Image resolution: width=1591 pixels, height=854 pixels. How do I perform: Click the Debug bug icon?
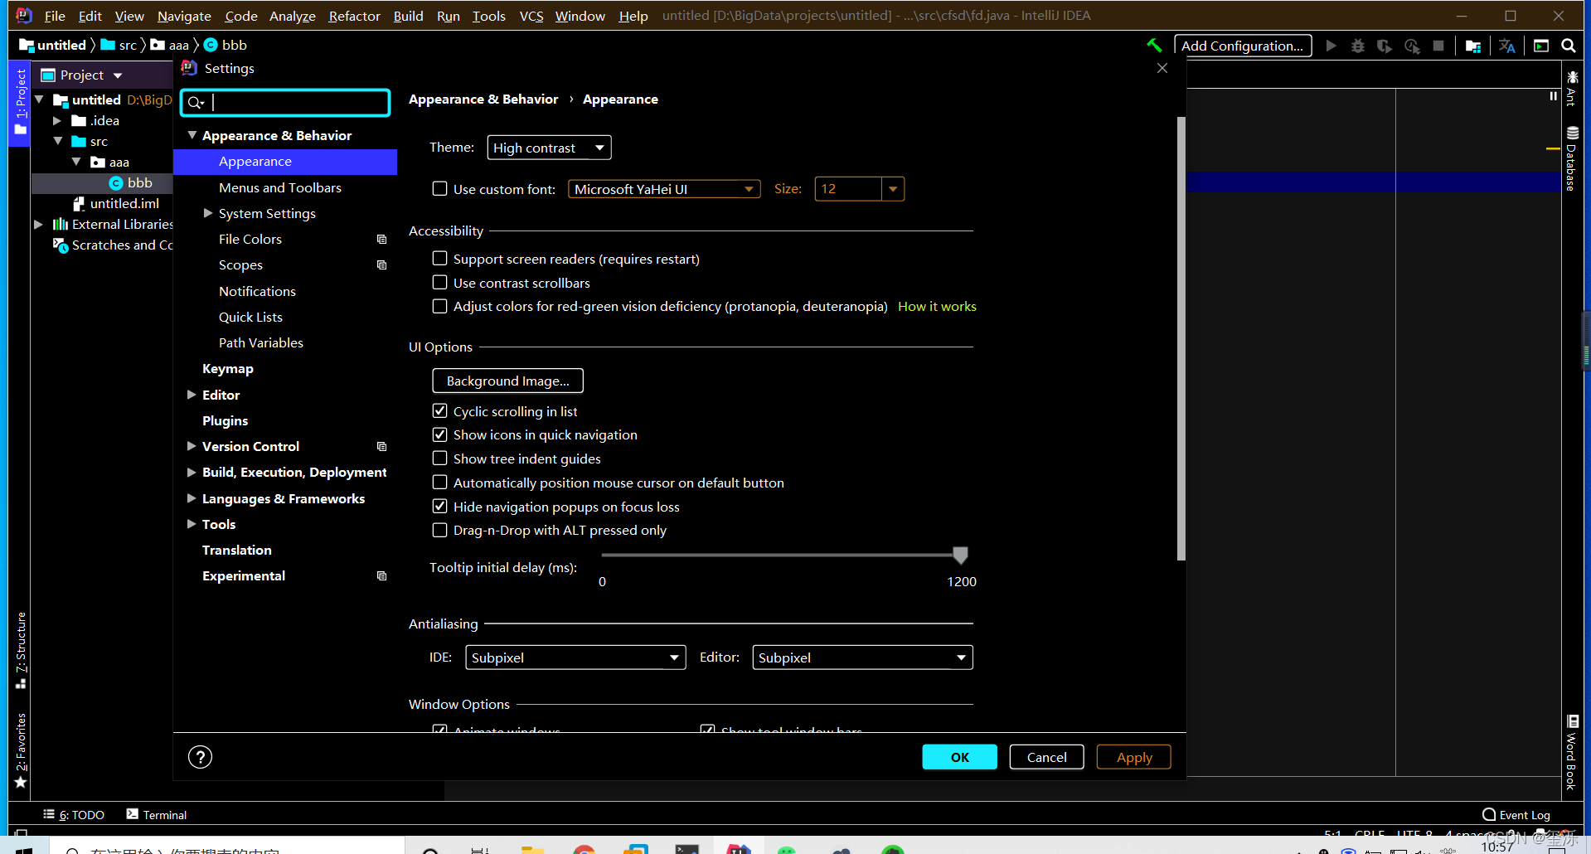pos(1358,46)
